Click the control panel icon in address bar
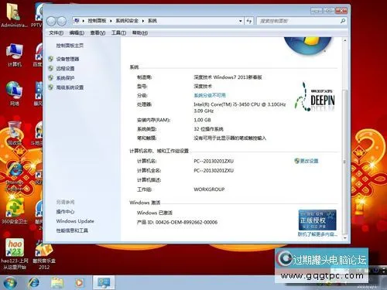The image size is (387, 290). [x=77, y=21]
